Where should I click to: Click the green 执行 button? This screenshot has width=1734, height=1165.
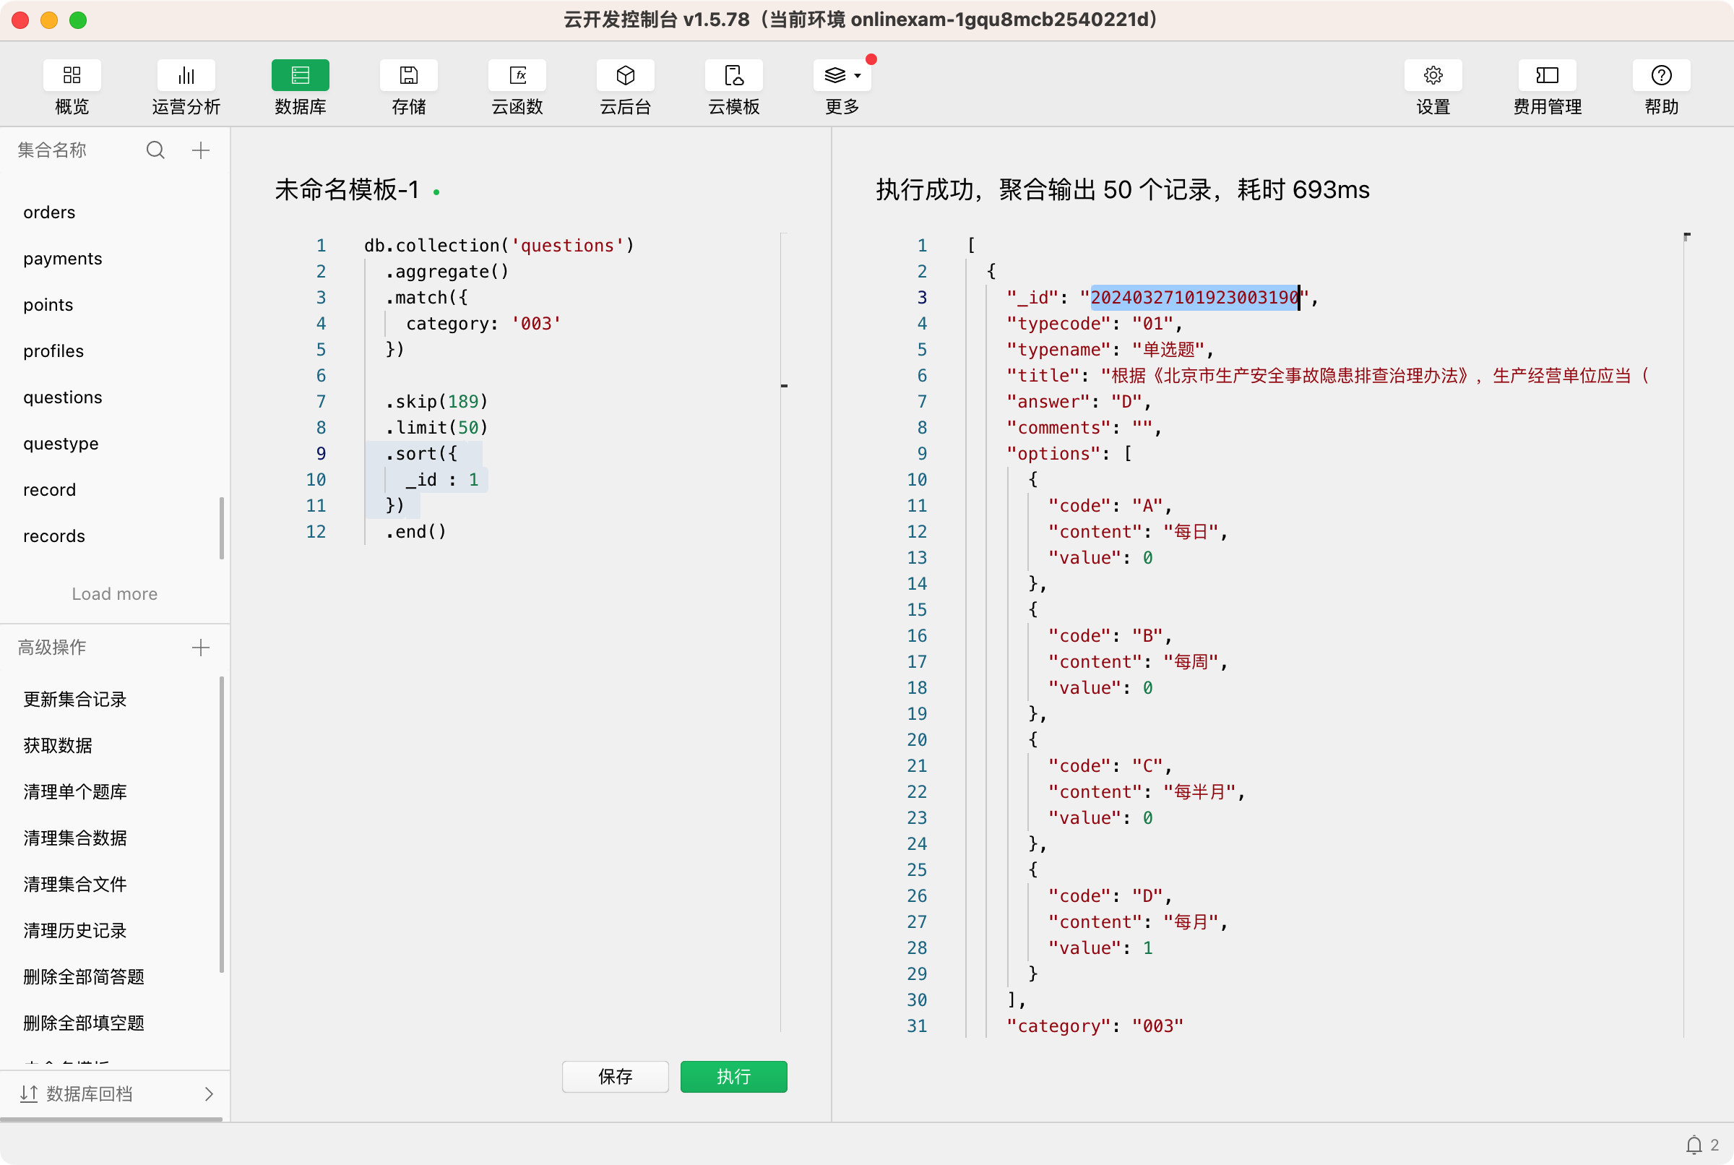[733, 1077]
